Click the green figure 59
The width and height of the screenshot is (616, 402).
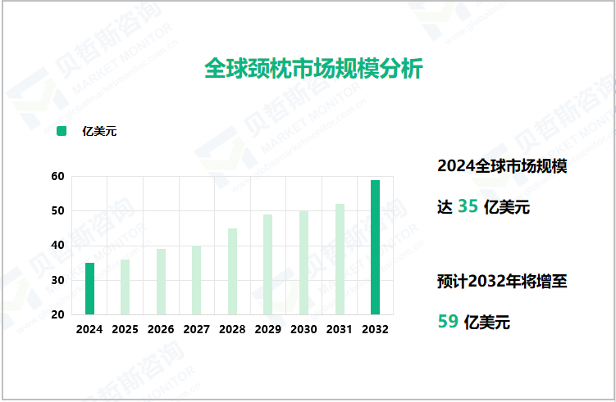(448, 321)
